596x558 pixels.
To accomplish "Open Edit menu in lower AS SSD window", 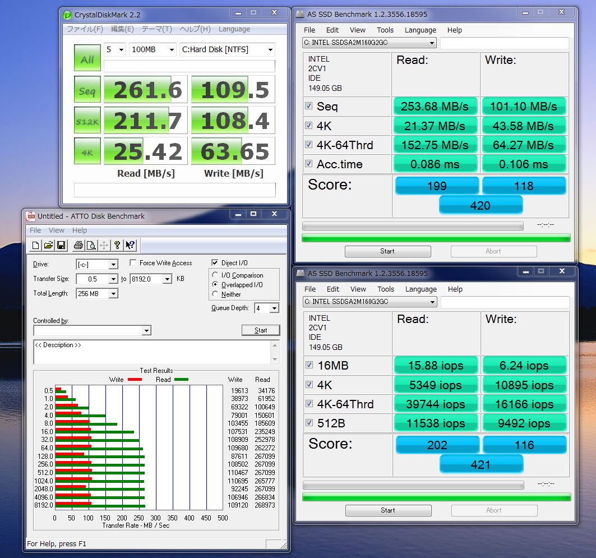I will click(333, 289).
